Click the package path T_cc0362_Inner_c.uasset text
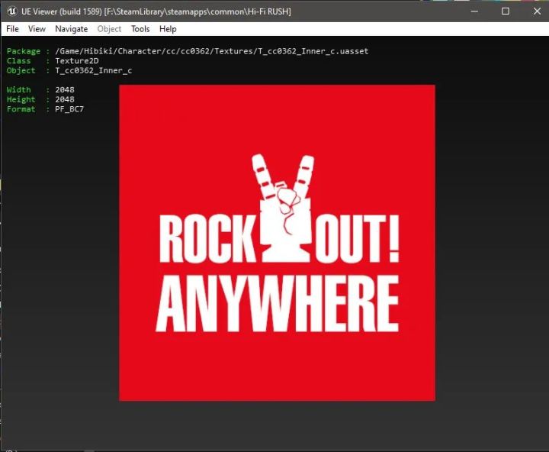Viewport: 549px width, 452px height. 212,51
